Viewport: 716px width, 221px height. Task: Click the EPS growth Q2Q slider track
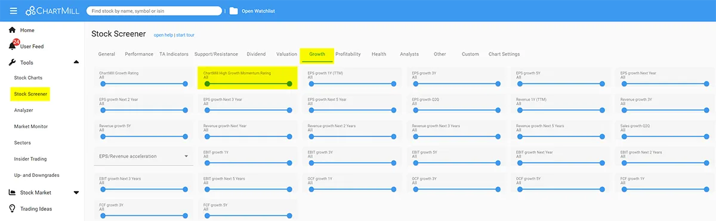[x=456, y=110]
